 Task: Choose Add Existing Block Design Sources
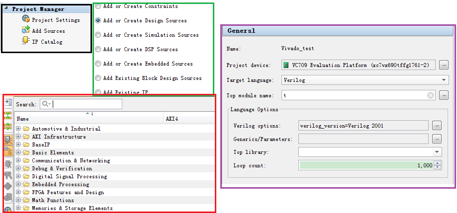point(98,78)
